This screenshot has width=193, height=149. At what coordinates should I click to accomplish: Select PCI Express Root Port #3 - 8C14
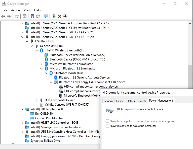pos(70,28)
